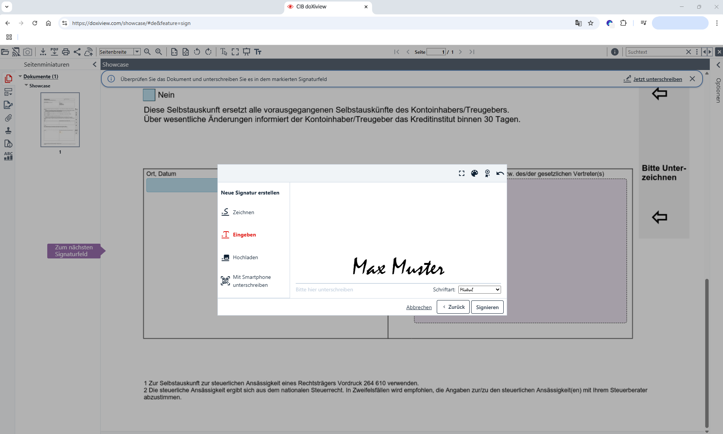723x434 pixels.
Task: Collapse the Showcase tree node
Action: (26, 86)
